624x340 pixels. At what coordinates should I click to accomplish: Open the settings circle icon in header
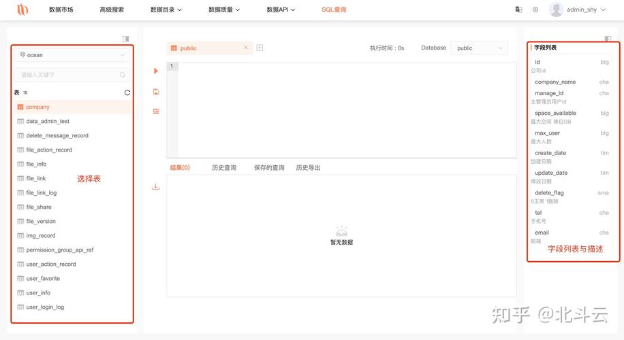(535, 10)
